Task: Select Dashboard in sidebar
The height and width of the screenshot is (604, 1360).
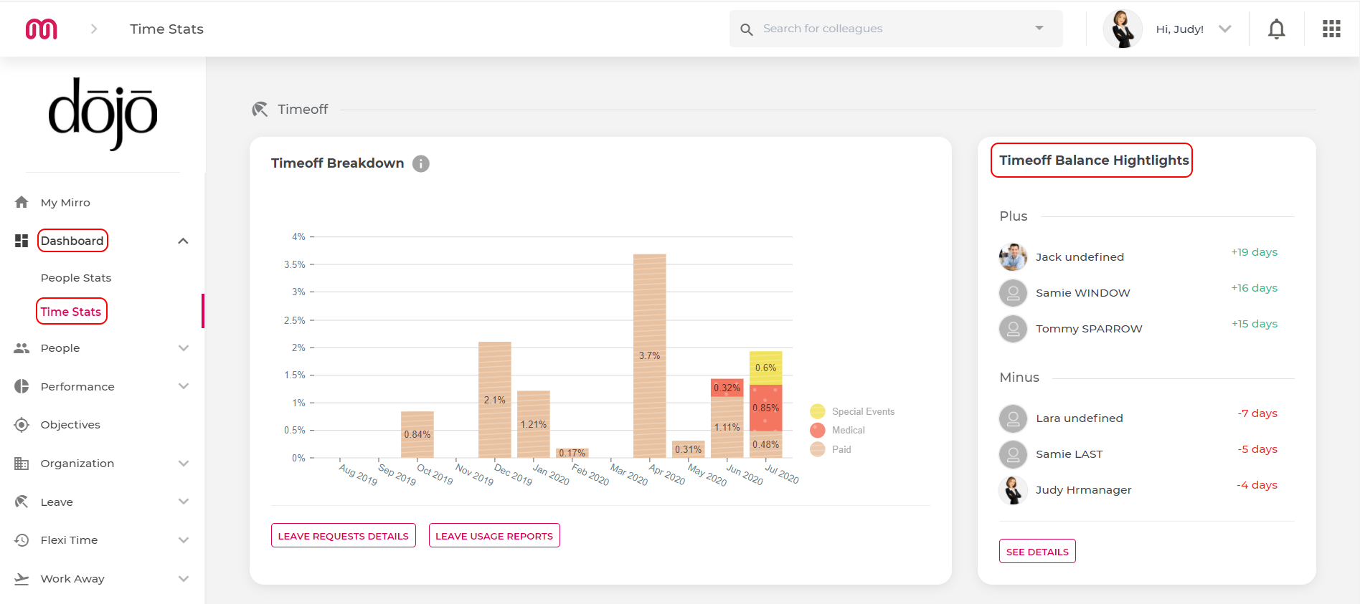Action: pos(72,241)
